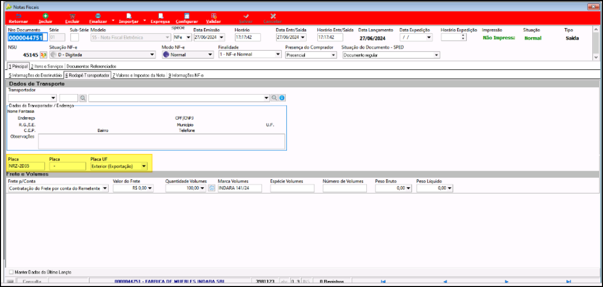Screen dimensions: 603x287
Task: Click the vertical scrollbar on the header's right edge
Action: (x=596, y=43)
